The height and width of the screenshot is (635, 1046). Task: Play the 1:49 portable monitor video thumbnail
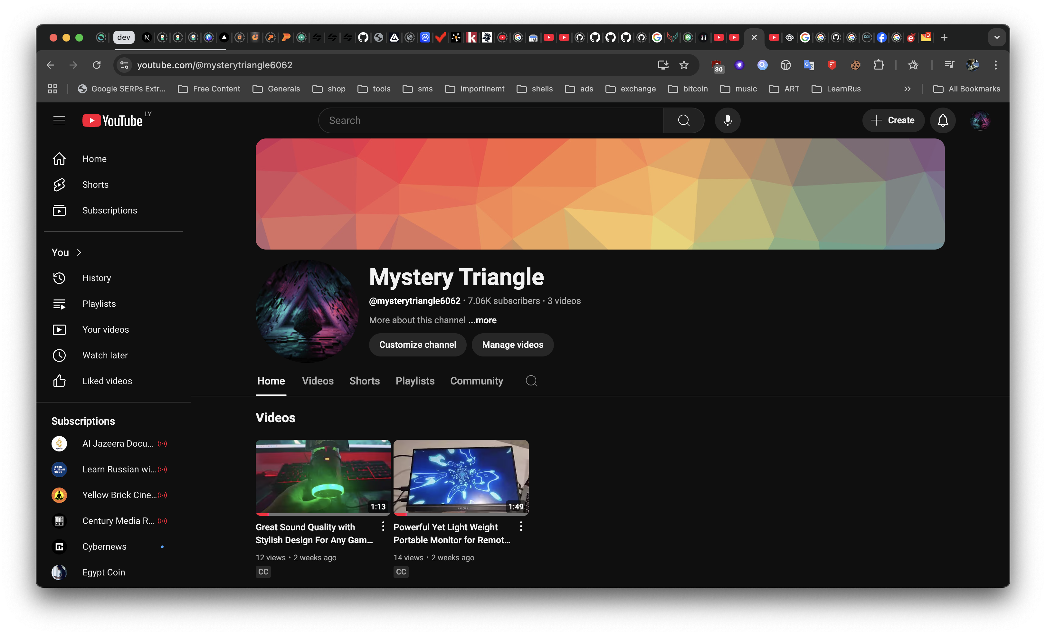pos(461,477)
